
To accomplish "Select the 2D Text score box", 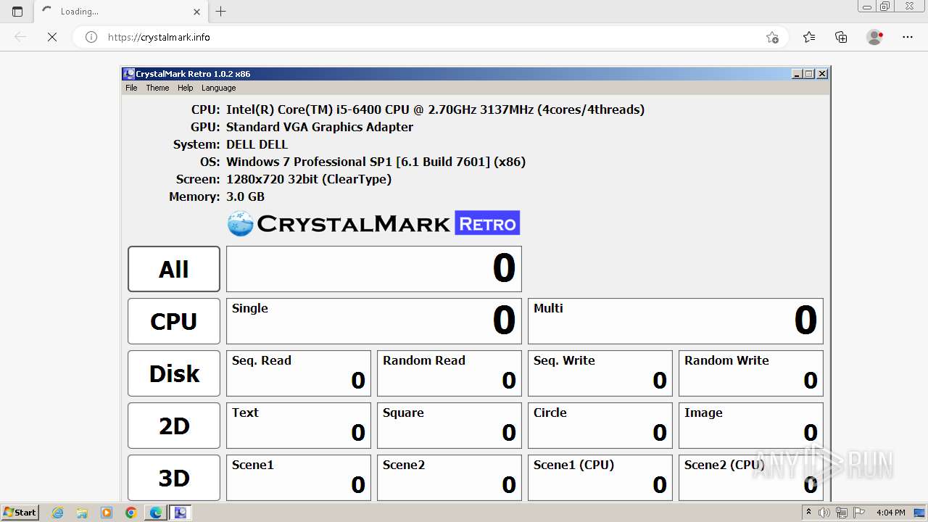I will point(299,426).
